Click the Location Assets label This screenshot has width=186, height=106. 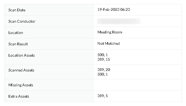click(21, 55)
